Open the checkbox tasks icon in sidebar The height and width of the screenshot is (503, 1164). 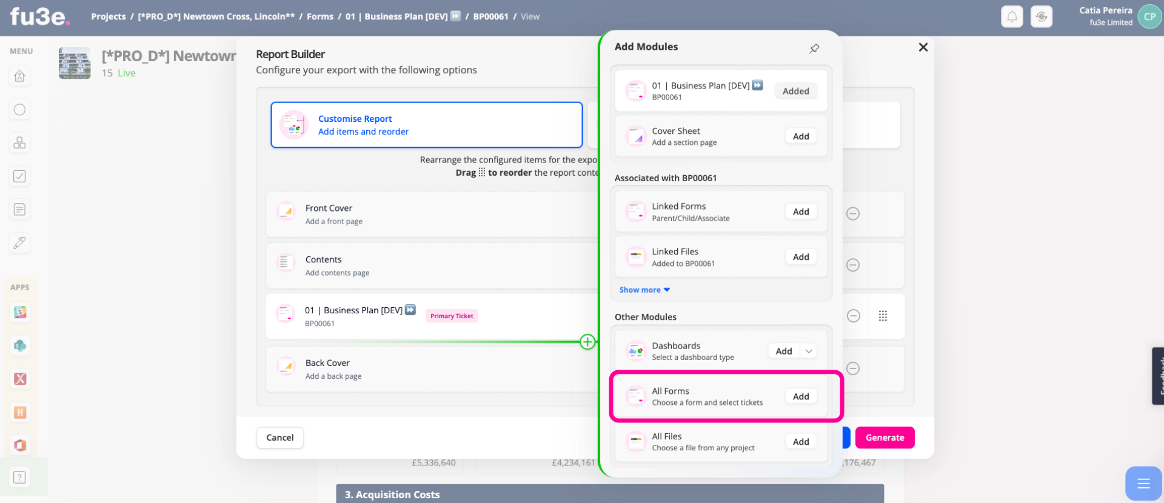[x=19, y=176]
